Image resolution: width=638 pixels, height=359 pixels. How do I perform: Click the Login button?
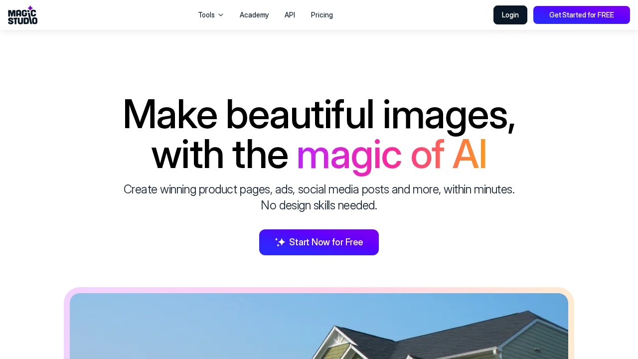[510, 15]
